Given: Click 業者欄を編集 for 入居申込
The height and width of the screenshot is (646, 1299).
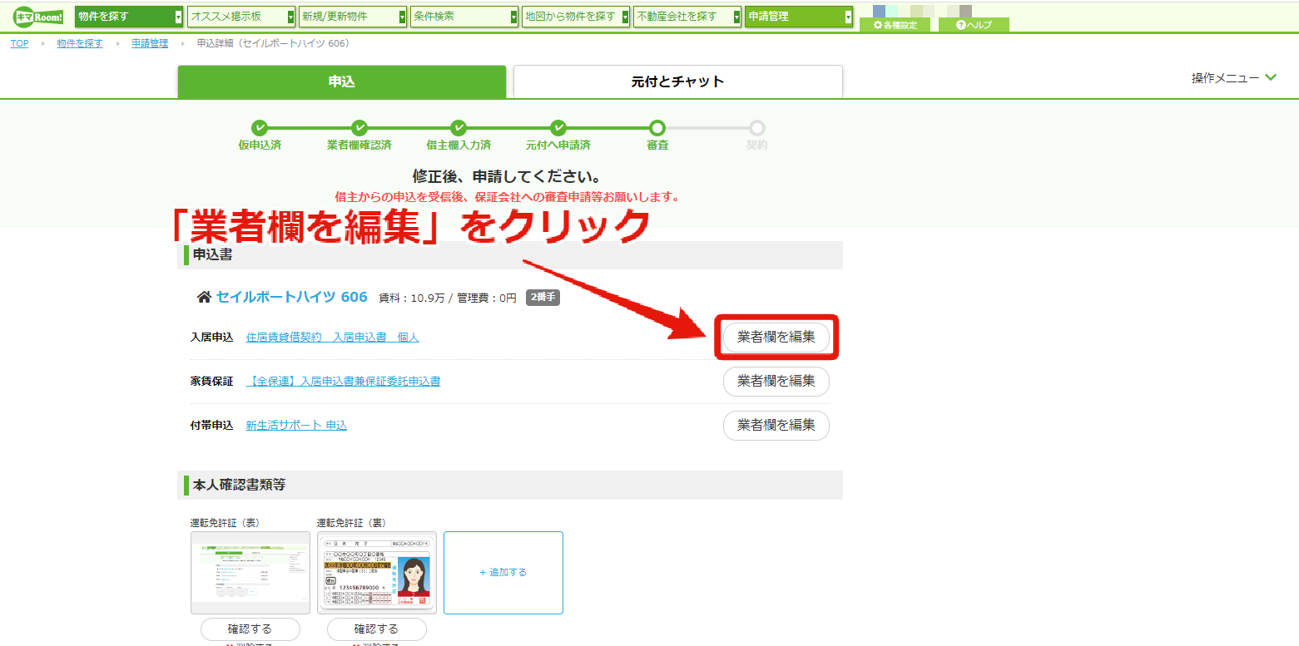Looking at the screenshot, I should pyautogui.click(x=776, y=337).
